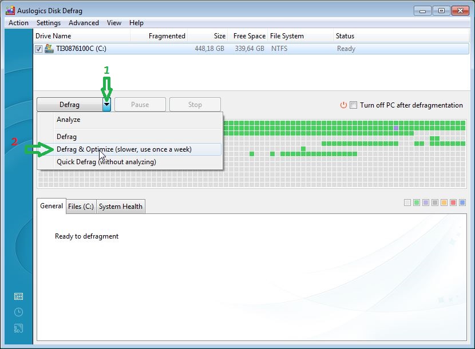Toggle the TI30876100C (C:) drive checkbox
Viewport: 475px width, 349px height.
[x=38, y=49]
